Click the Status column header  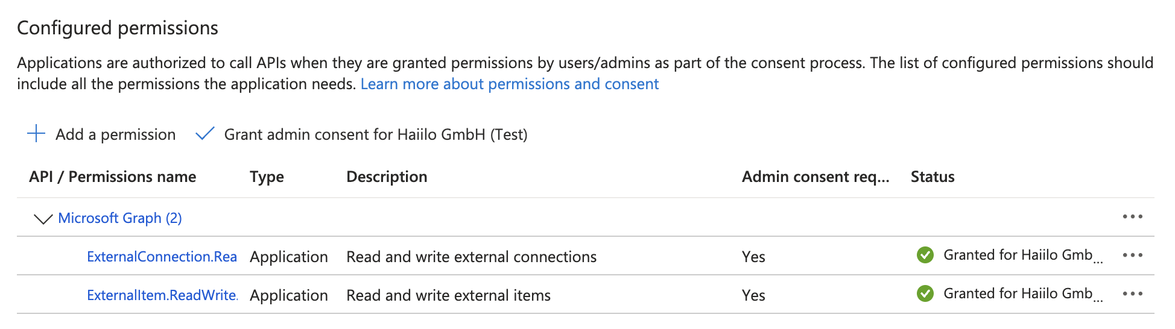tap(932, 177)
